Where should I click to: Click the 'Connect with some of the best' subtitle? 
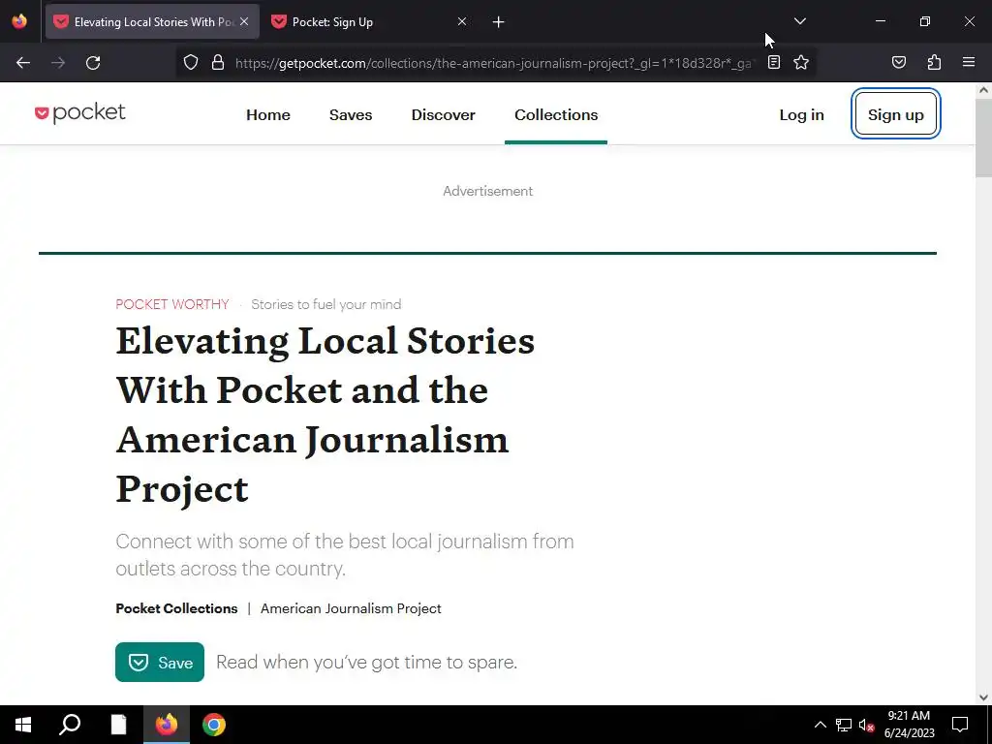pos(345,555)
